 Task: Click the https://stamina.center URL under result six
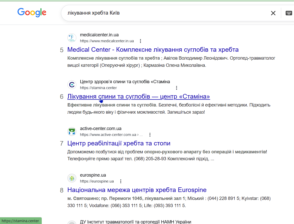(x=98, y=88)
